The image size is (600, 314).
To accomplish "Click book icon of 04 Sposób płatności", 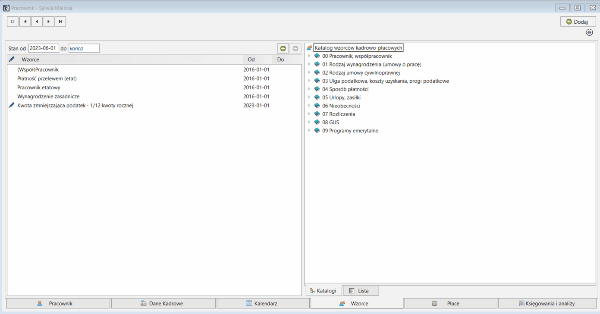I will tap(317, 89).
